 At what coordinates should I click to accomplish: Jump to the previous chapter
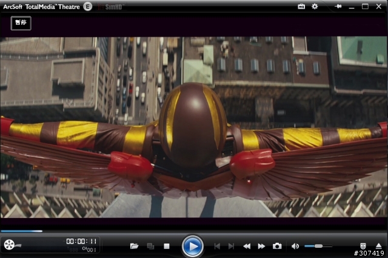pyautogui.click(x=217, y=246)
